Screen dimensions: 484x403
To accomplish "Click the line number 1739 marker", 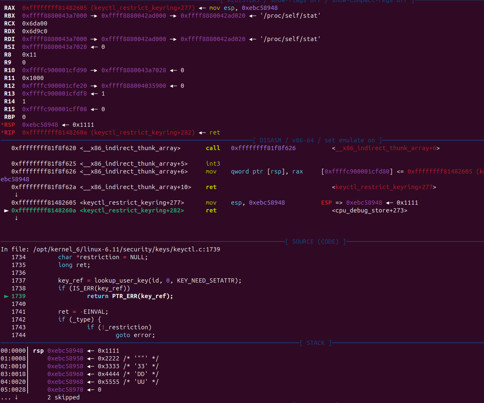I will 18,296.
